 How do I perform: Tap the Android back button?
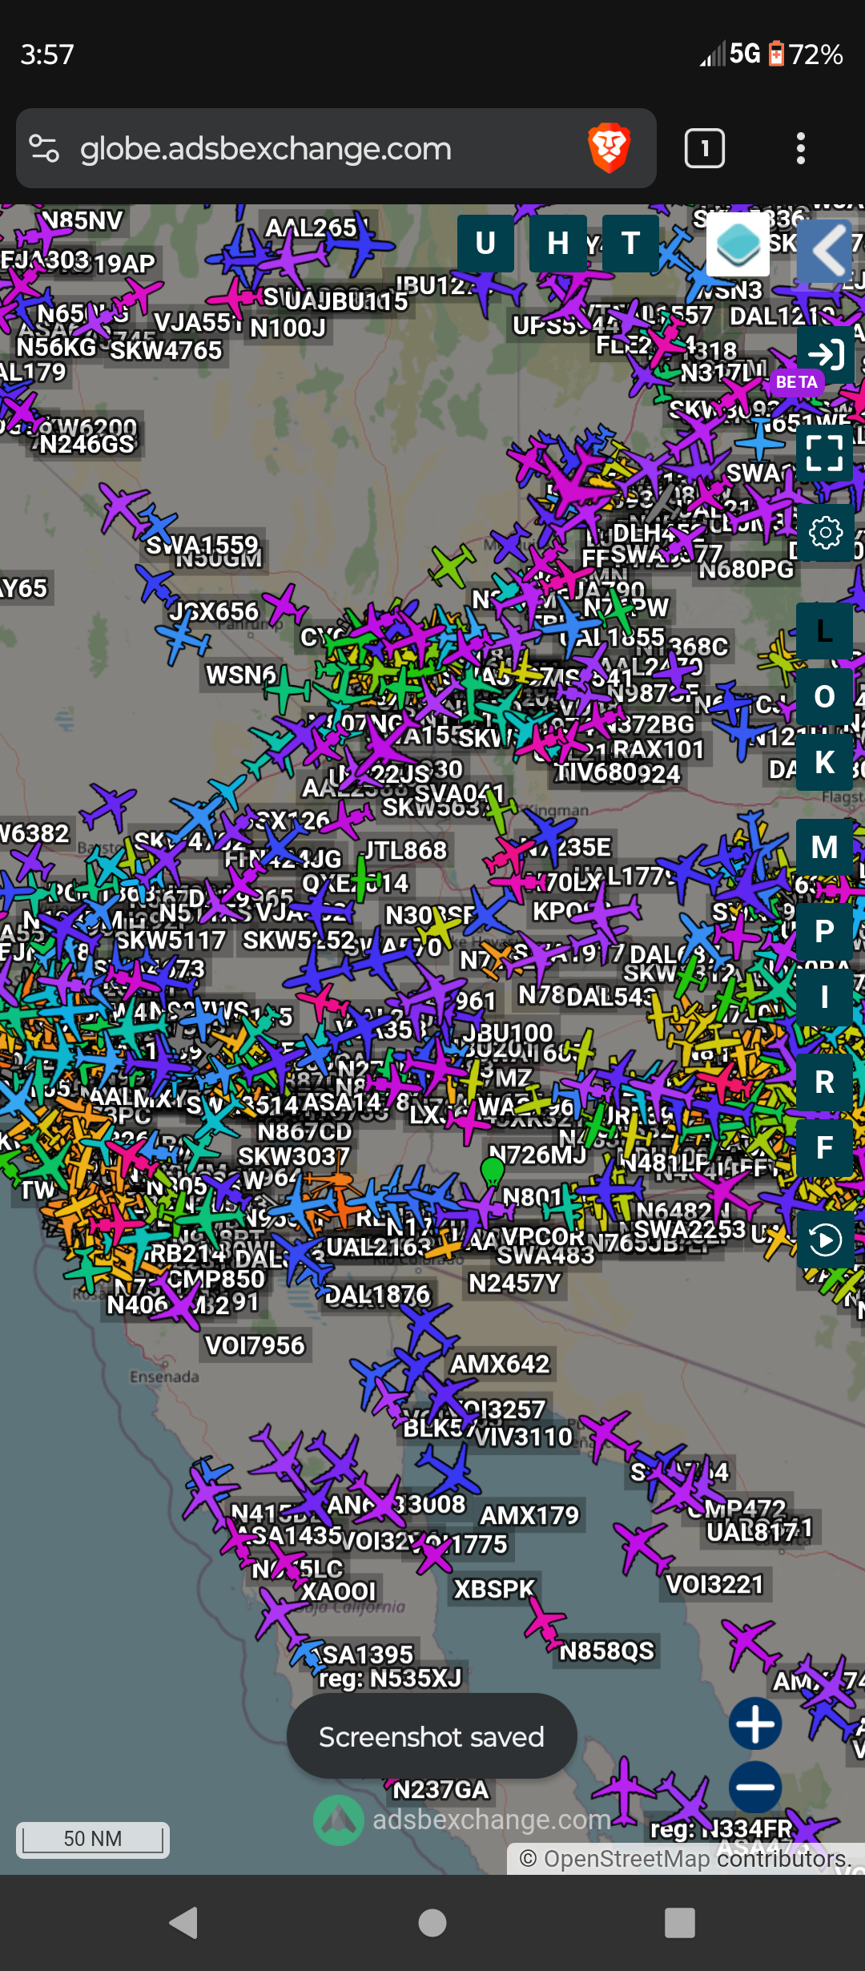pos(183,1922)
